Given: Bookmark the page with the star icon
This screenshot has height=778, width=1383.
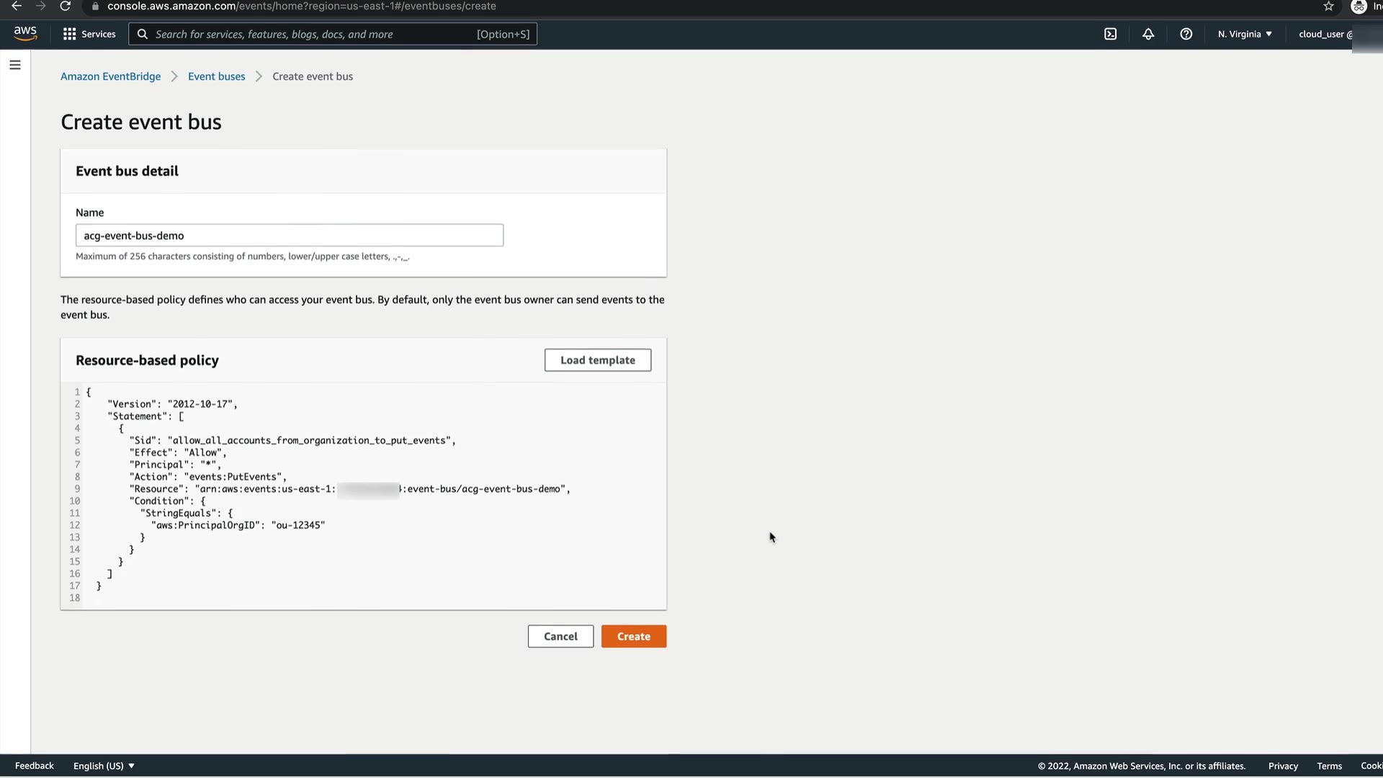Looking at the screenshot, I should coord(1328,6).
